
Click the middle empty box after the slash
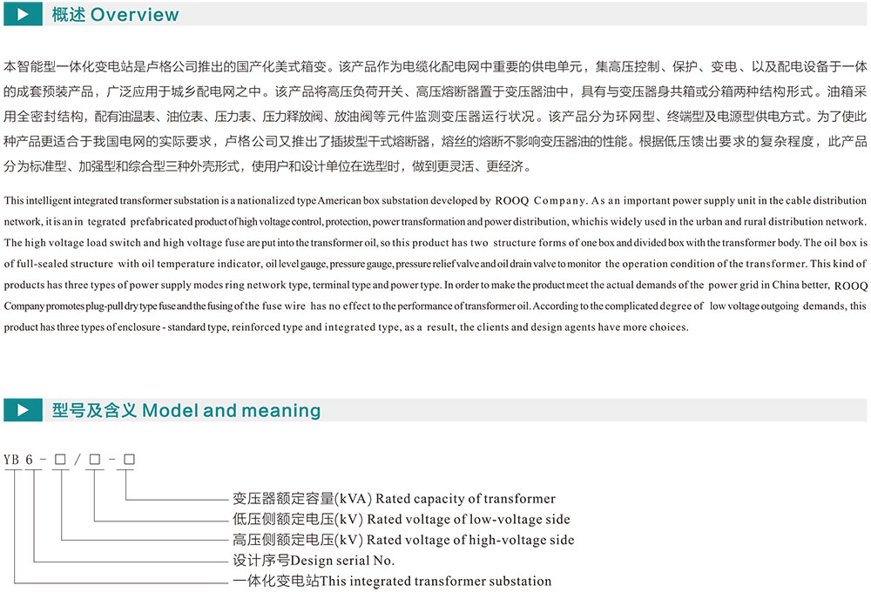point(94,458)
